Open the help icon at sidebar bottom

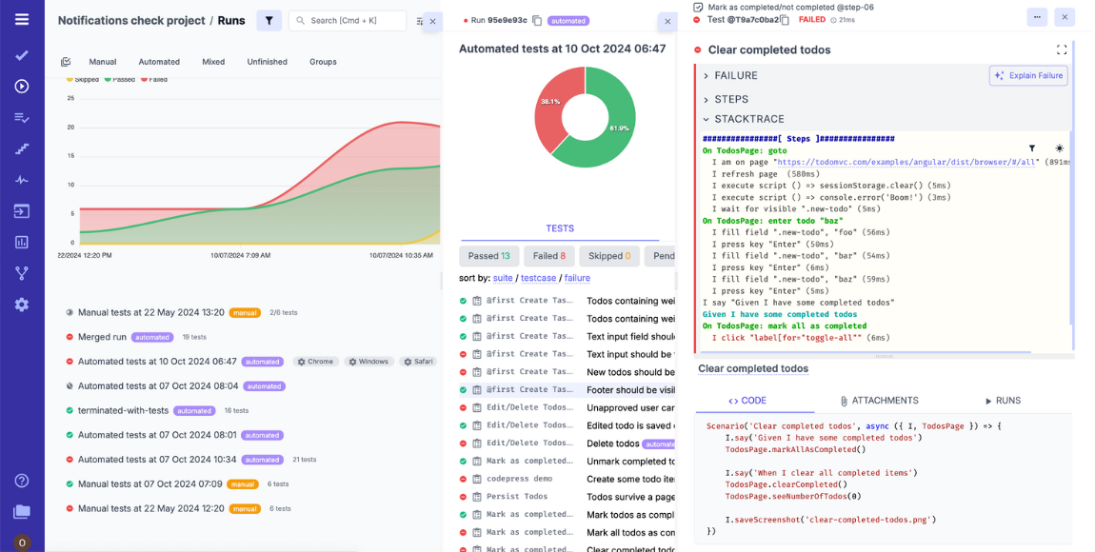(x=23, y=481)
